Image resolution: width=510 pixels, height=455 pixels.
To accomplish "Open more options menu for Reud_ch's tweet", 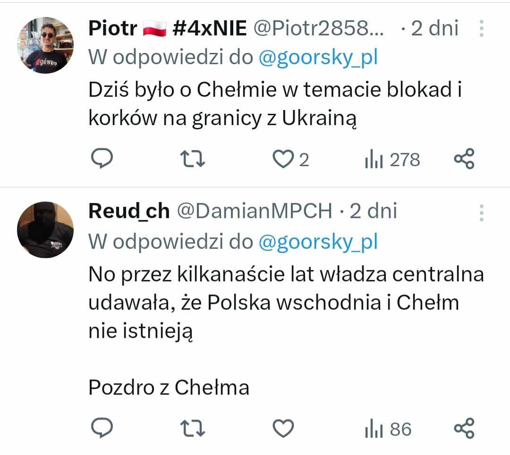I will (x=481, y=213).
